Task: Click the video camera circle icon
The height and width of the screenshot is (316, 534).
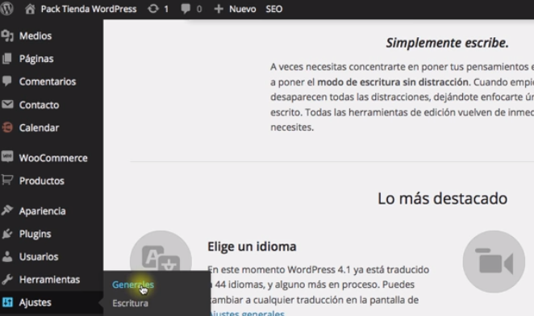Action: 494,261
